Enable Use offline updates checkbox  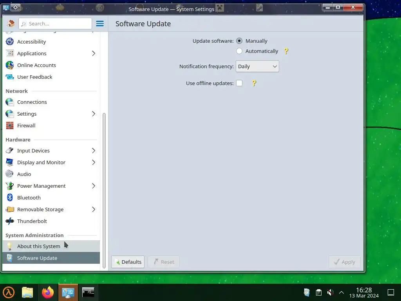point(239,83)
